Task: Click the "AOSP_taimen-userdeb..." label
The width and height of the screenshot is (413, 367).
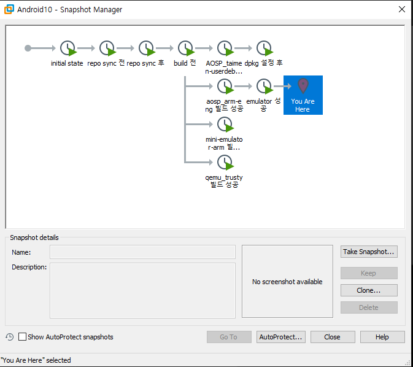Action: point(224,67)
